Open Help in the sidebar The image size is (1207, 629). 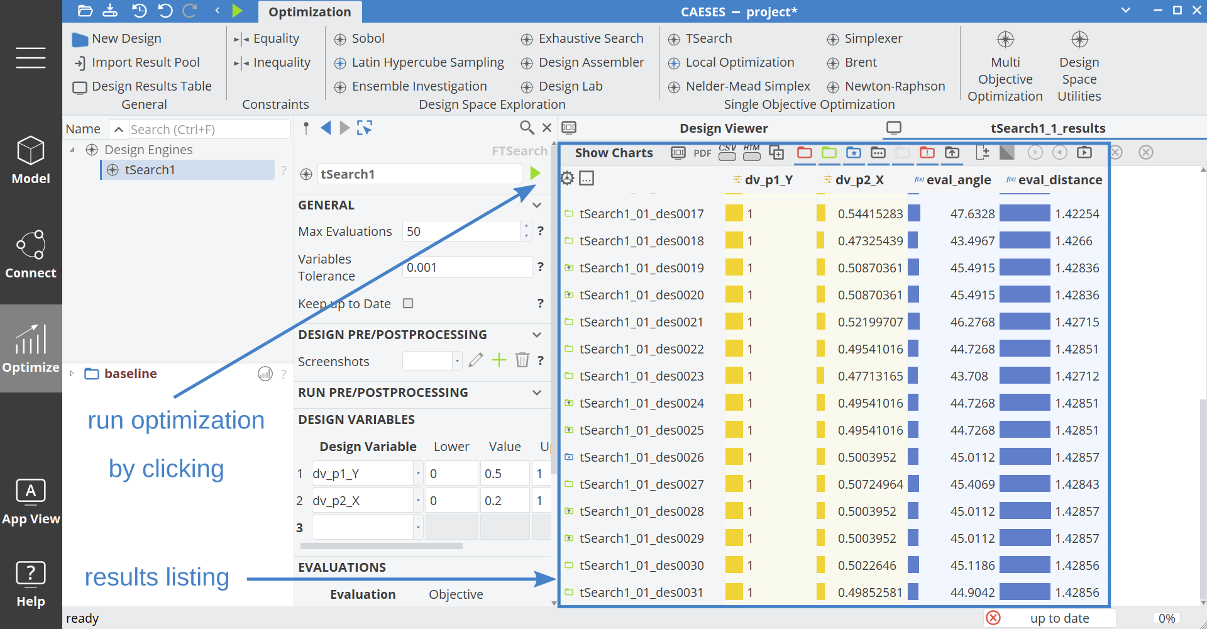31,584
